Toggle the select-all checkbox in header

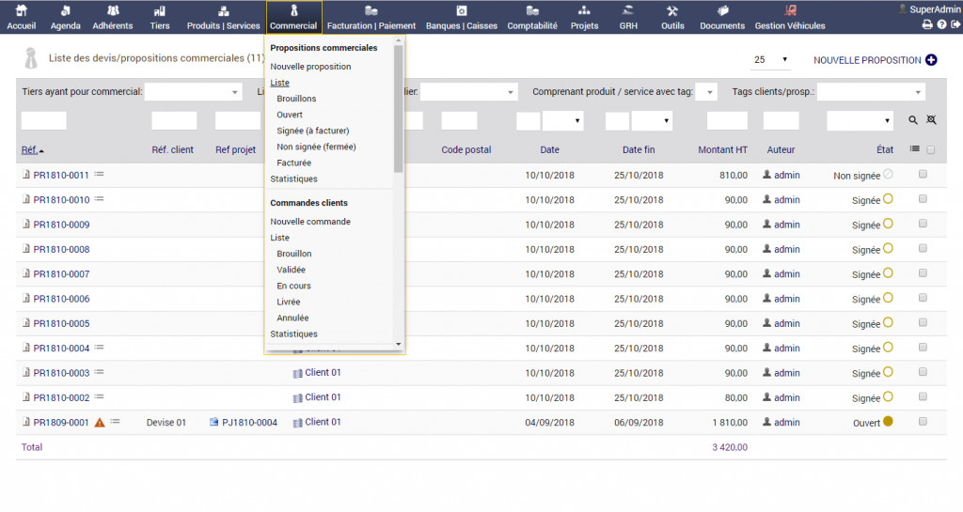click(931, 149)
